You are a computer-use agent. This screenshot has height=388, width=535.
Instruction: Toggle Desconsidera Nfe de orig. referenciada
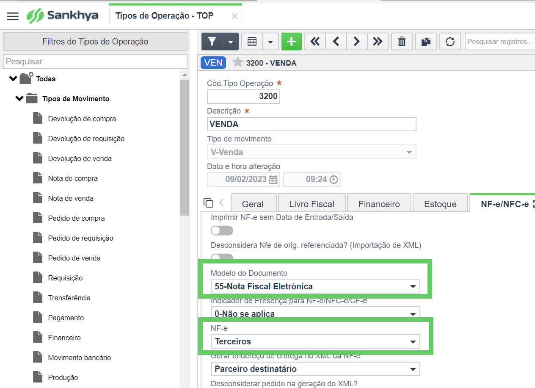pos(222,257)
